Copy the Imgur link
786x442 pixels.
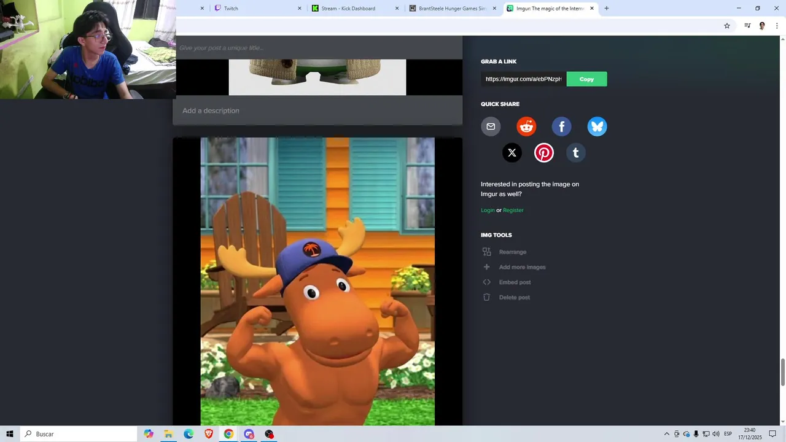coord(586,79)
